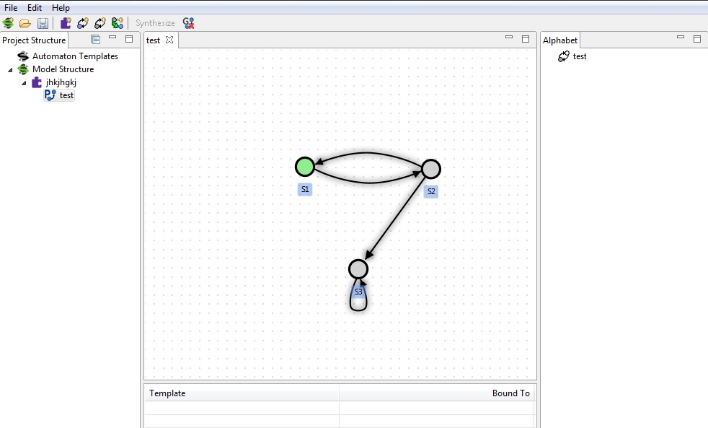Image resolution: width=708 pixels, height=428 pixels.
Task: Maximize the Project Structure panel
Action: [129, 39]
